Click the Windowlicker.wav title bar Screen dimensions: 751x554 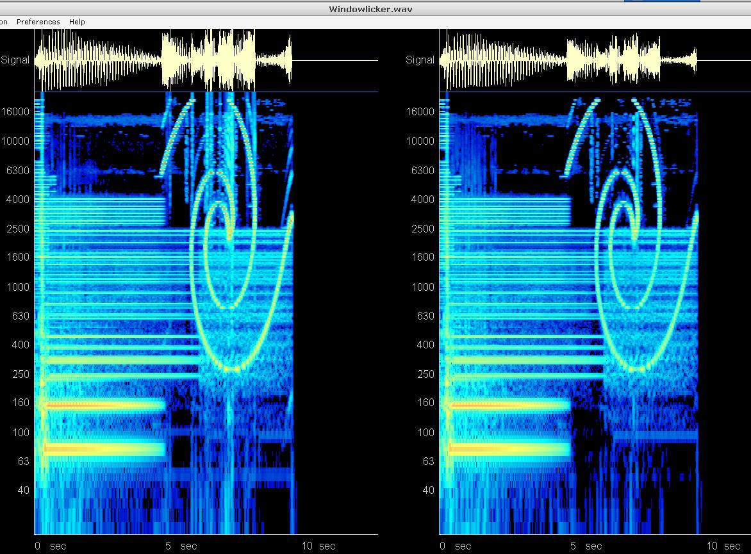370,9
